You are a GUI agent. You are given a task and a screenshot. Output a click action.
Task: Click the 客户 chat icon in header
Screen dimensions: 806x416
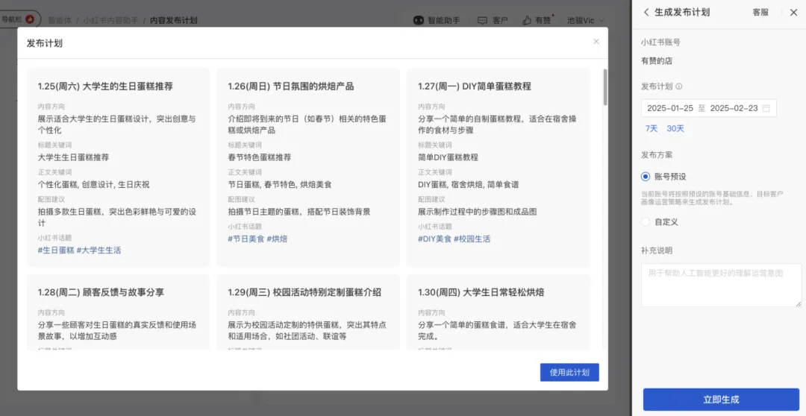(483, 20)
